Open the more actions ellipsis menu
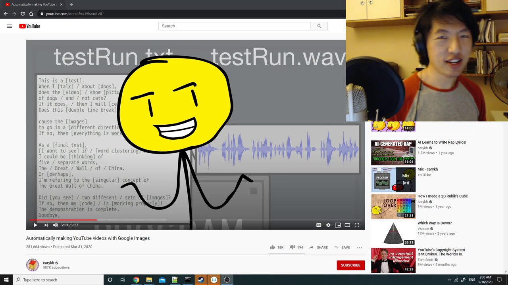The height and width of the screenshot is (285, 508). coord(360,247)
